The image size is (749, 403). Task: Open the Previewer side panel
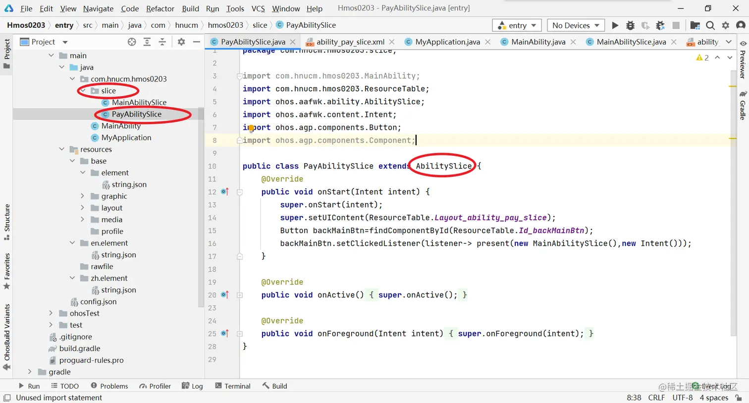point(743,59)
